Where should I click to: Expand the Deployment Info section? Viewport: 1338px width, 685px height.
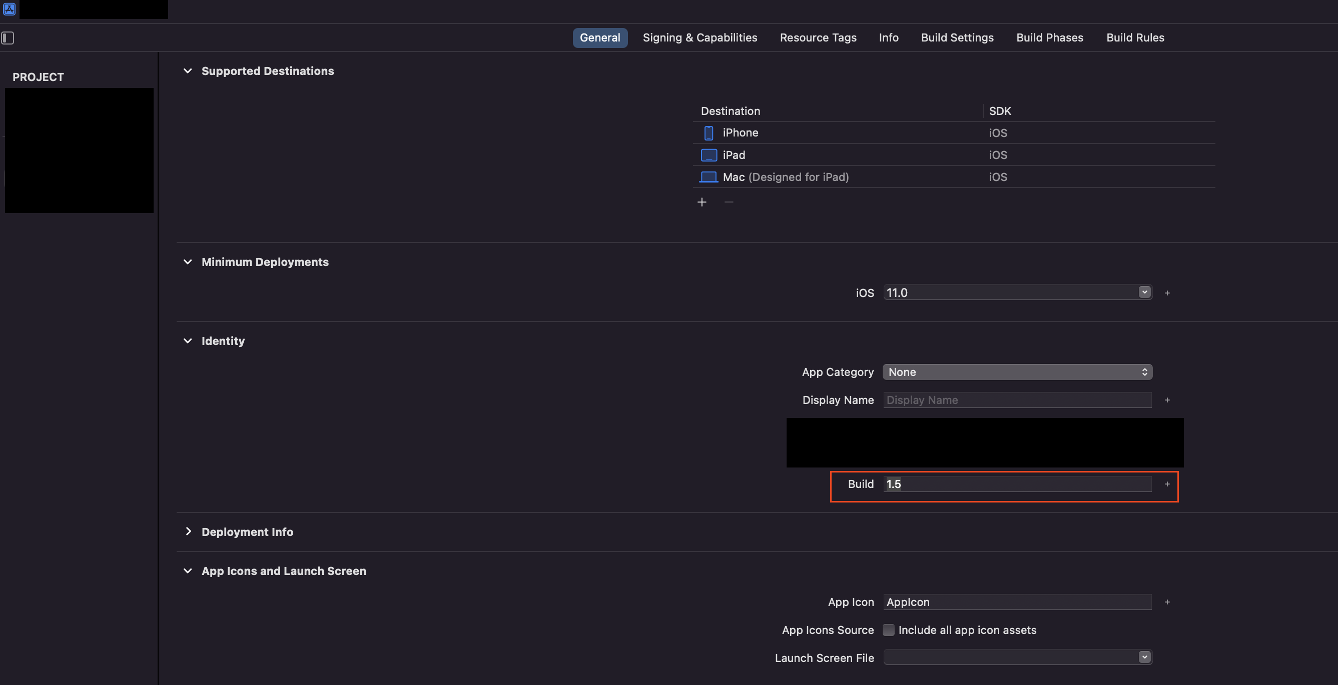pos(188,532)
